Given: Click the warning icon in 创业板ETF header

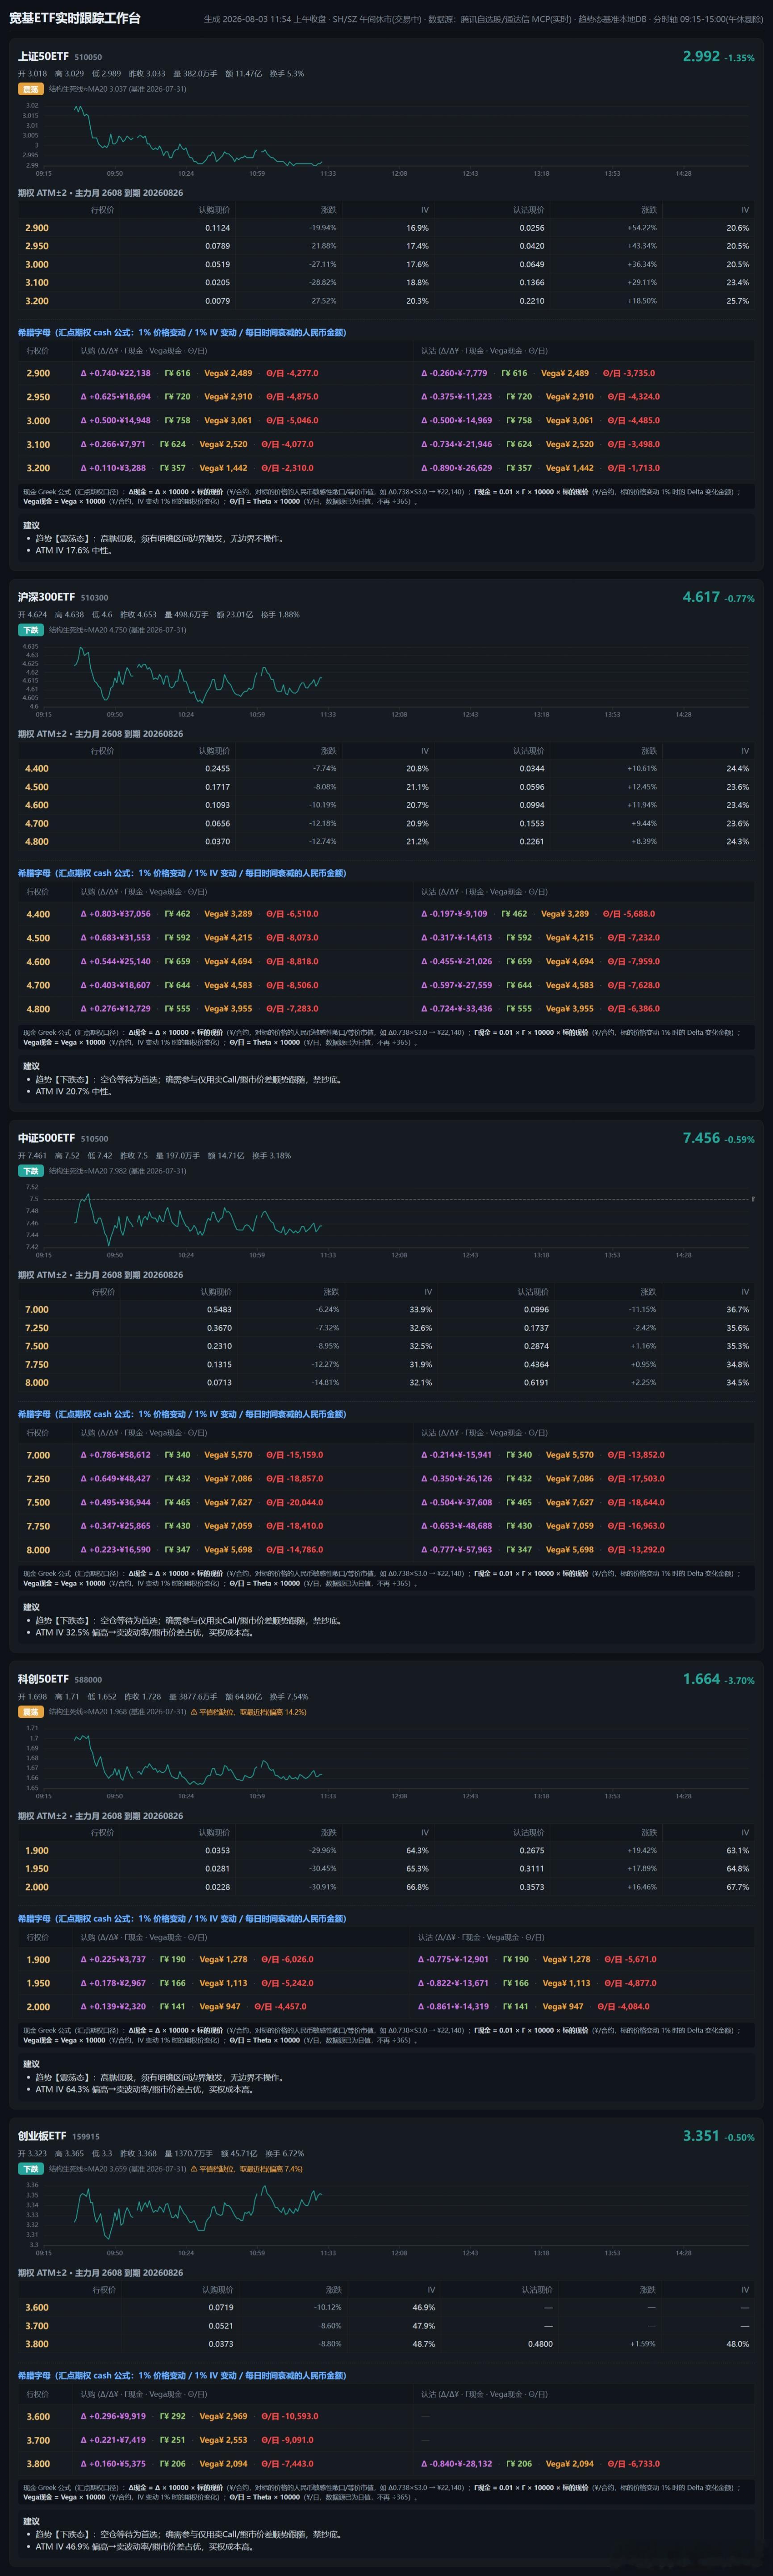Looking at the screenshot, I should [194, 2168].
